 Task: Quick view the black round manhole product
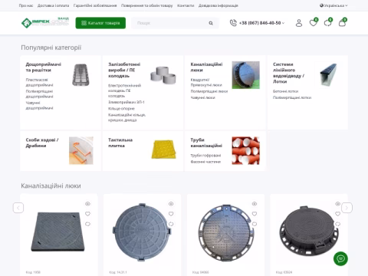pyautogui.click(x=337, y=204)
